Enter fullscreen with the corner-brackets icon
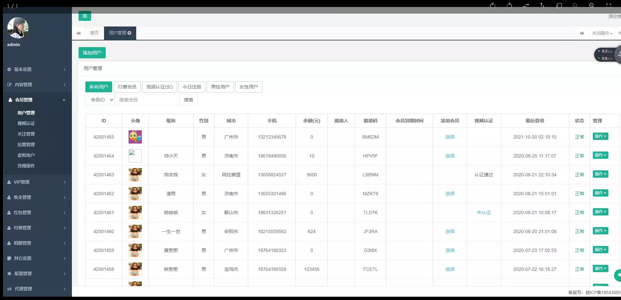 coord(608,5)
